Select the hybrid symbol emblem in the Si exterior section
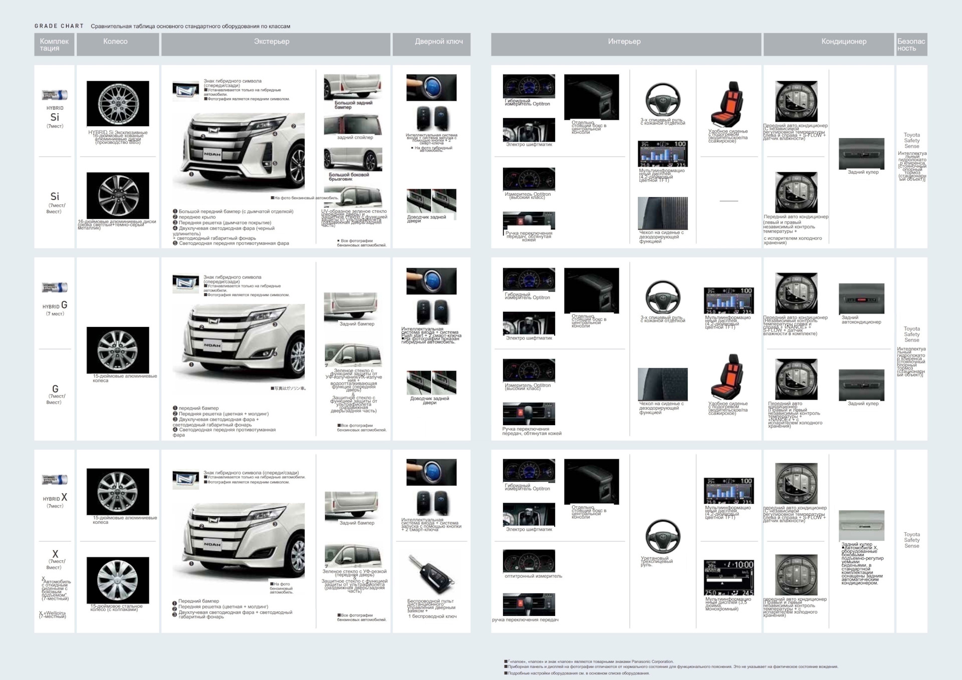This screenshot has width=962, height=680. pyautogui.click(x=186, y=91)
